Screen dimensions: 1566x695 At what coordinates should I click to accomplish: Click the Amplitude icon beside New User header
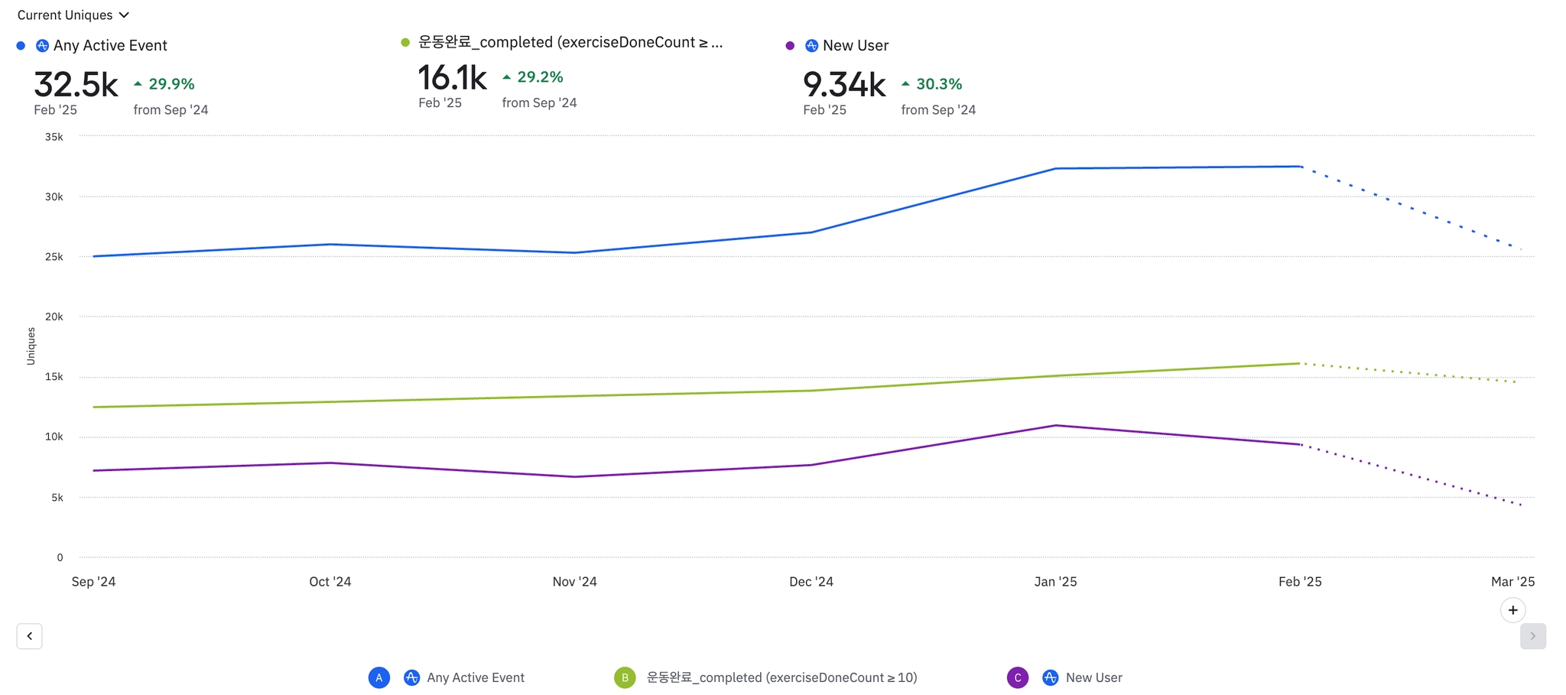click(x=812, y=46)
